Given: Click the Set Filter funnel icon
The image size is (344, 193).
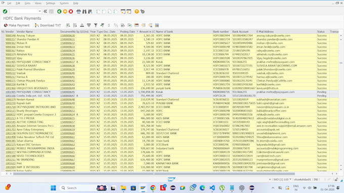Looking at the screenshot, I should (x=96, y=25).
